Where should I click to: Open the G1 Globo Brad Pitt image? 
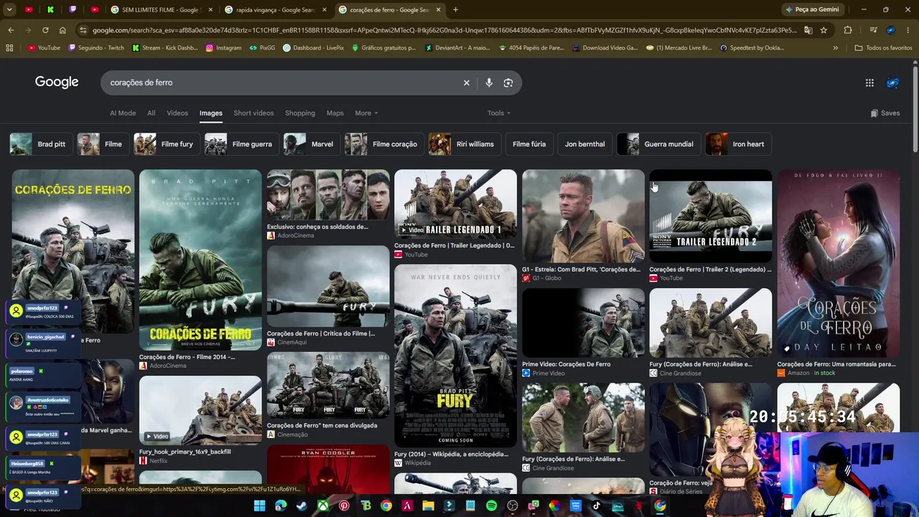(x=583, y=216)
